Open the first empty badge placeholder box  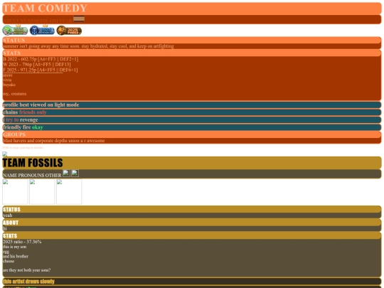[x=15, y=191]
